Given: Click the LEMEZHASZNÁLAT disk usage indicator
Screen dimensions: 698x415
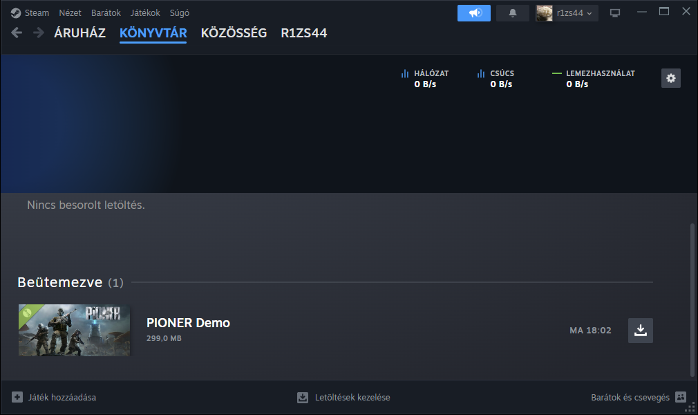Looking at the screenshot, I should click(x=594, y=78).
